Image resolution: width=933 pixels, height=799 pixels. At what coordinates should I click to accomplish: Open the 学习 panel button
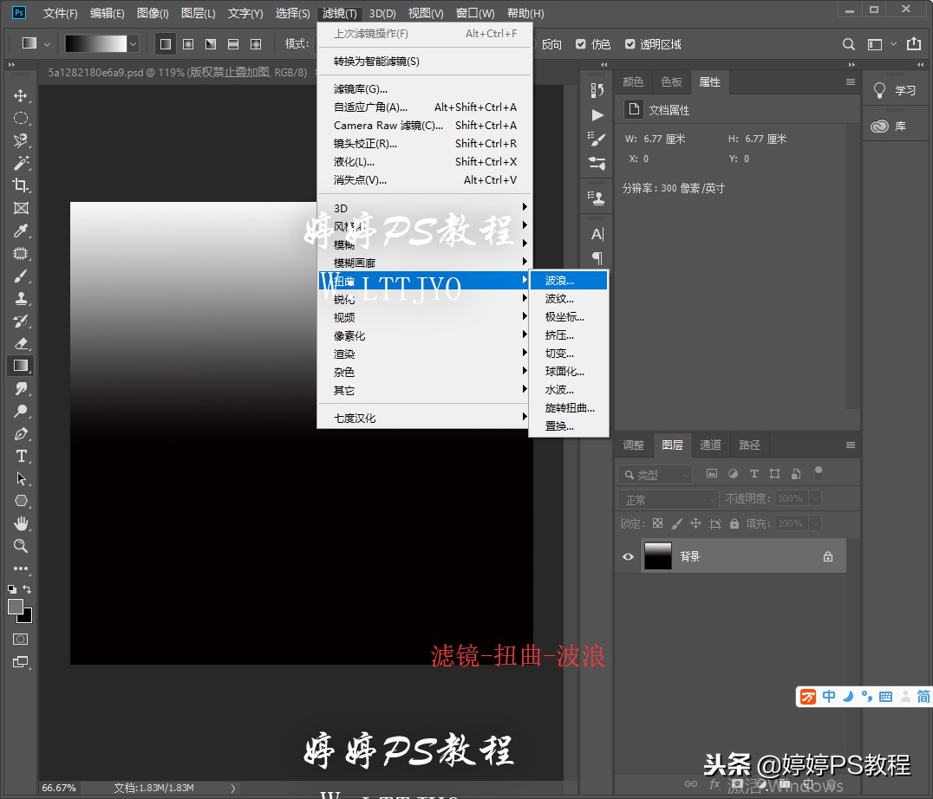[895, 90]
